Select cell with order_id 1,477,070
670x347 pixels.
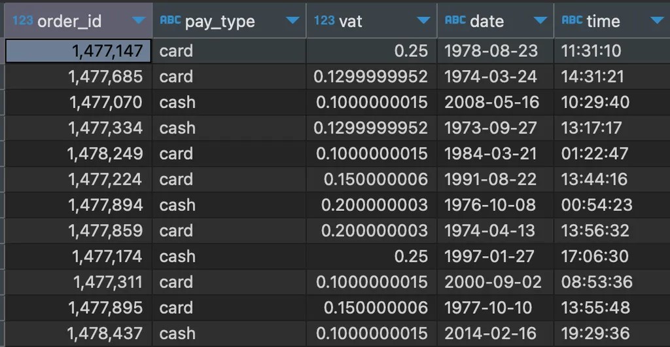point(79,102)
